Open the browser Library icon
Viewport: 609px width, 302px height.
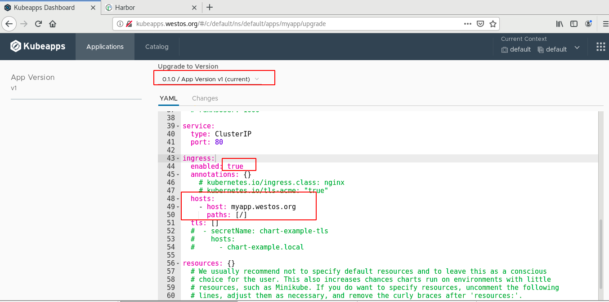coord(560,24)
